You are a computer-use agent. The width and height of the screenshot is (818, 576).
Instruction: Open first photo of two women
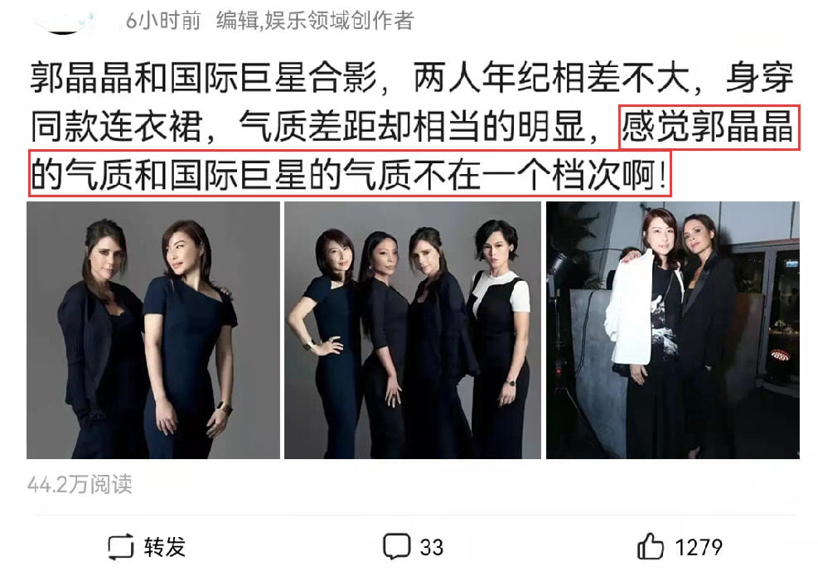153,330
